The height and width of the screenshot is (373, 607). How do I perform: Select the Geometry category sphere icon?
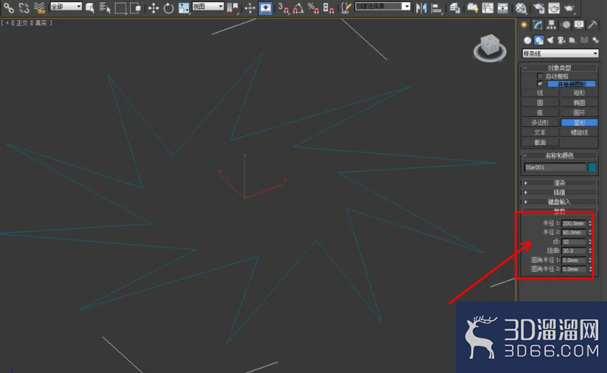527,40
